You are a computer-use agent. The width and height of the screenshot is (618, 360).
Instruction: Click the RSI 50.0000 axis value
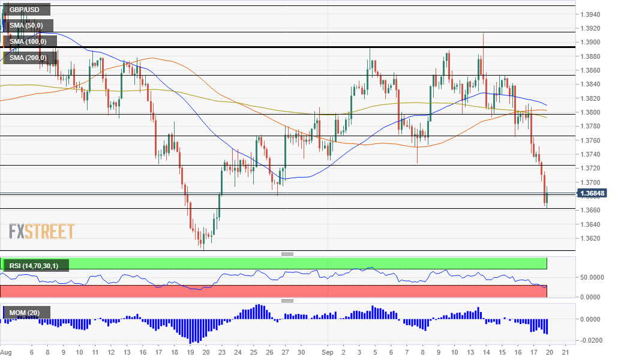592,277
